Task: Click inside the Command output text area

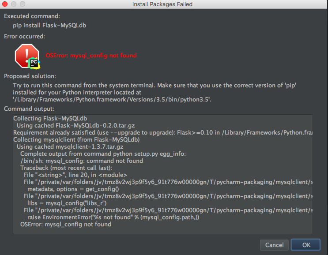Action: [x=163, y=174]
